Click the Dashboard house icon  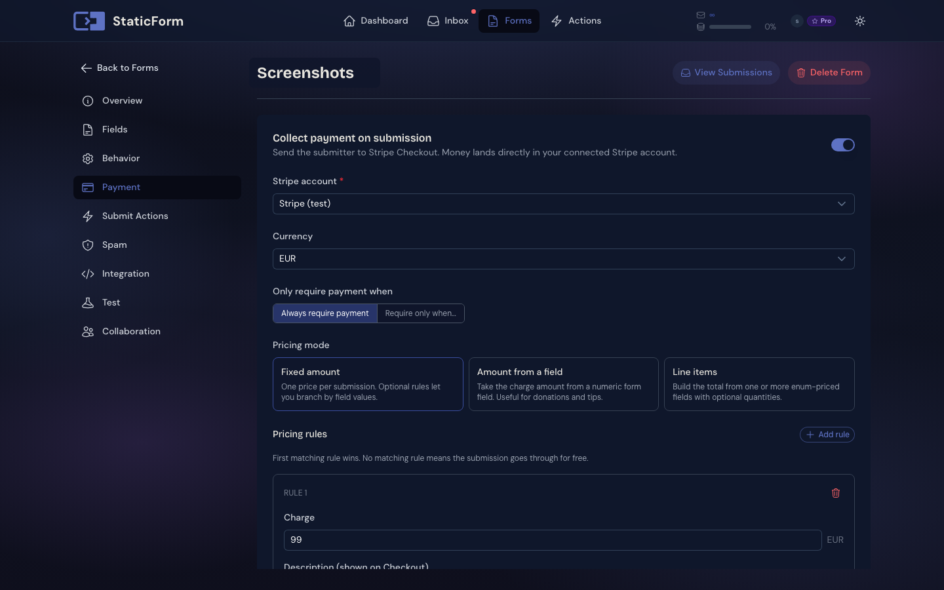tap(349, 21)
